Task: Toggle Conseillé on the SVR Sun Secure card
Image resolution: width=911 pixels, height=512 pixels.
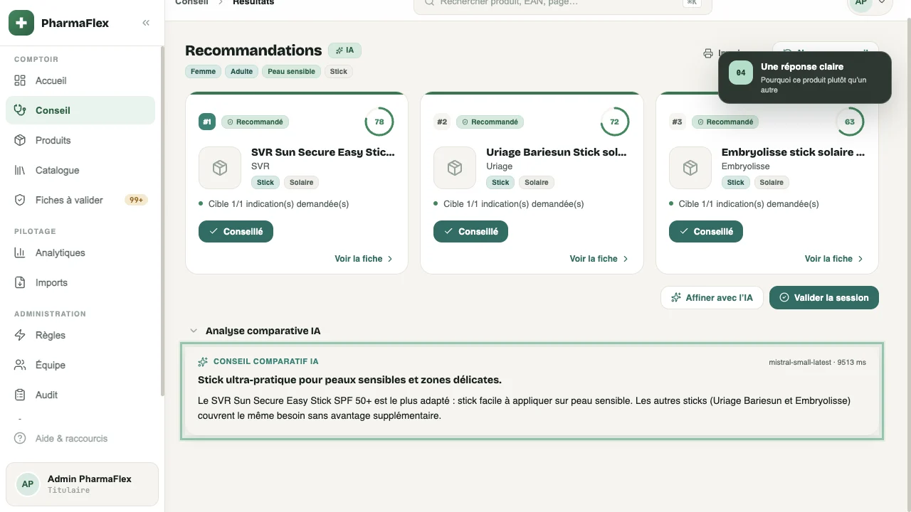Action: click(x=236, y=231)
